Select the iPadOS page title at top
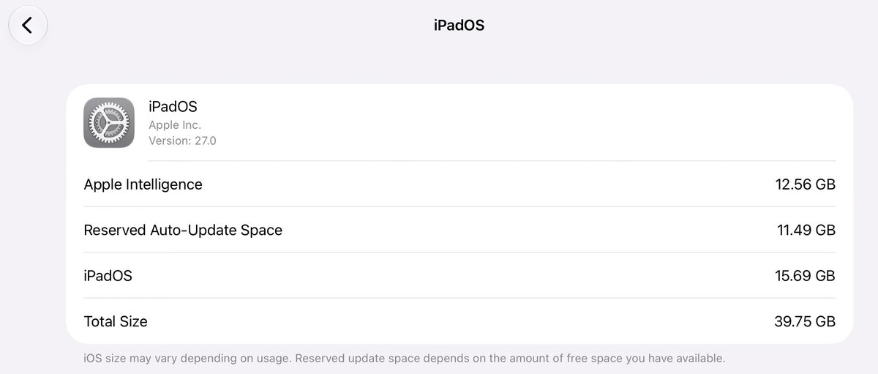Viewport: 878px width, 374px height. pyautogui.click(x=459, y=26)
